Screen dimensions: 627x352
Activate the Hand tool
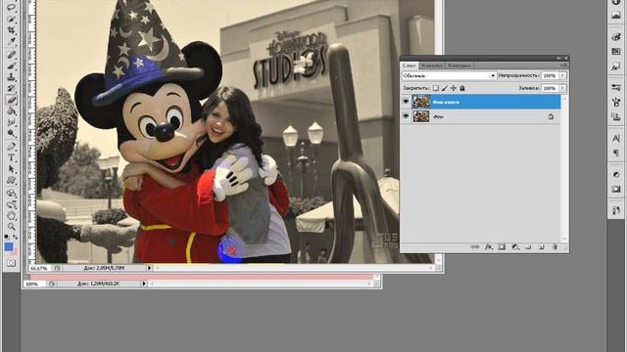click(x=11, y=216)
